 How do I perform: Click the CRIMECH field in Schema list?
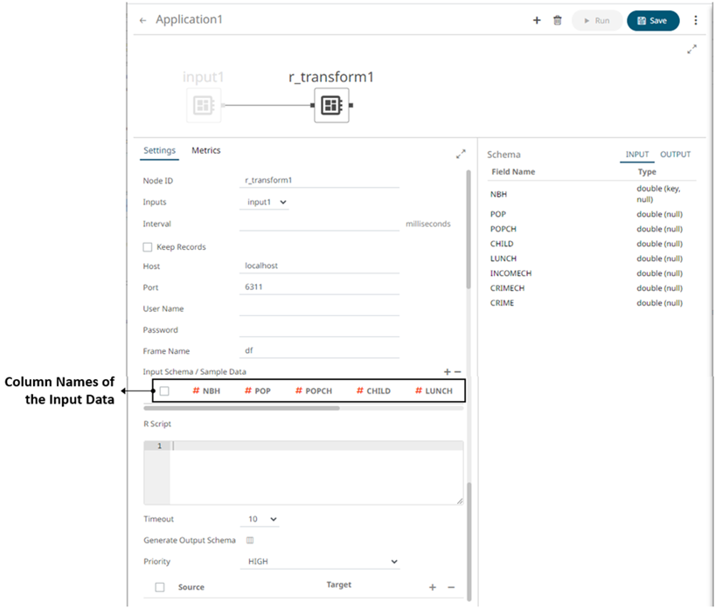tap(507, 288)
